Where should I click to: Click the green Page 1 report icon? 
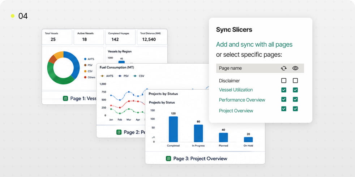point(65,99)
